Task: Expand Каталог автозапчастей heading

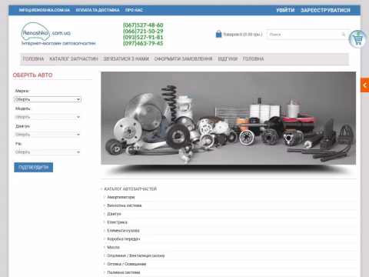Action: (131, 189)
